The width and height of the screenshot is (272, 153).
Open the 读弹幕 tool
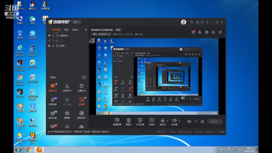81,101
